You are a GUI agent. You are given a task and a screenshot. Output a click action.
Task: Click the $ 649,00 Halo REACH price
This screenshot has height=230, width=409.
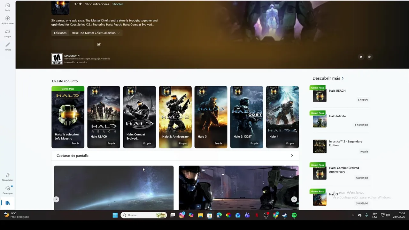pos(363,100)
